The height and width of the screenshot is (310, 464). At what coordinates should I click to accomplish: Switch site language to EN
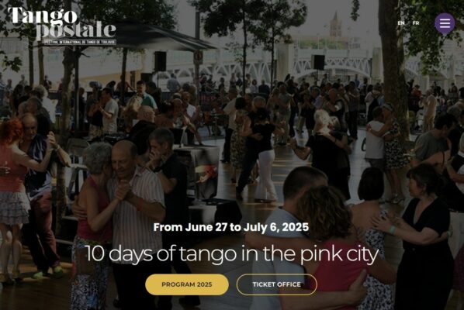coord(401,23)
